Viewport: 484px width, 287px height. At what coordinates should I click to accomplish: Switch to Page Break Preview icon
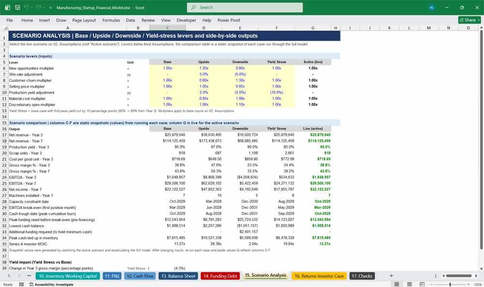click(422, 284)
